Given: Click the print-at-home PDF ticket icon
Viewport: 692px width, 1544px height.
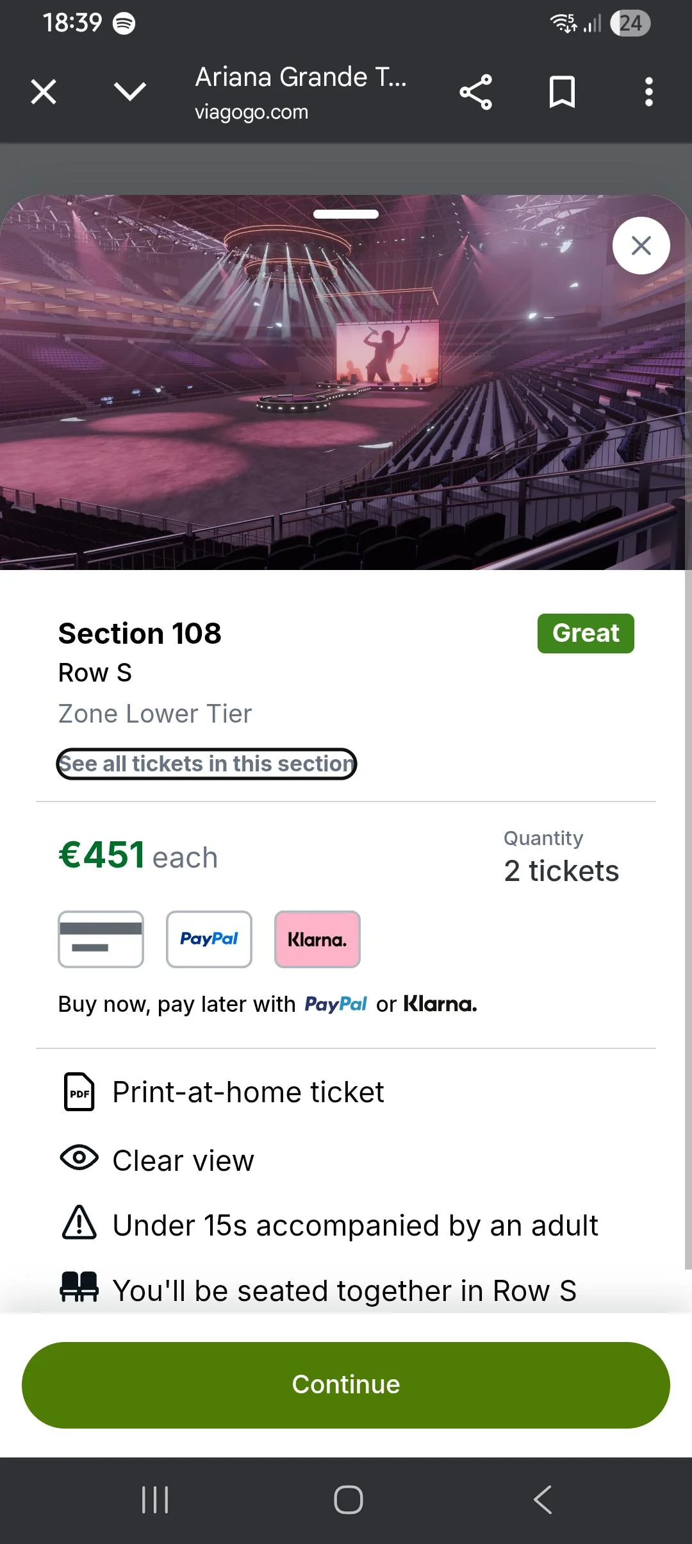Looking at the screenshot, I should click(78, 1092).
